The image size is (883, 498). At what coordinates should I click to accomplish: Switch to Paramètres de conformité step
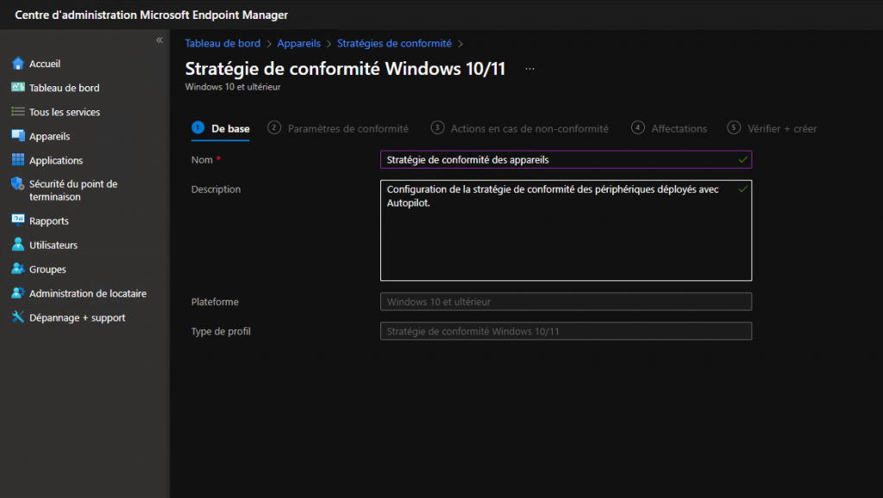[x=338, y=128]
